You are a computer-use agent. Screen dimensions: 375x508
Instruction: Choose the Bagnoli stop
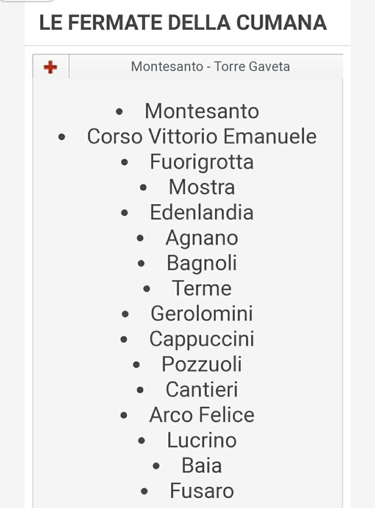point(202,263)
